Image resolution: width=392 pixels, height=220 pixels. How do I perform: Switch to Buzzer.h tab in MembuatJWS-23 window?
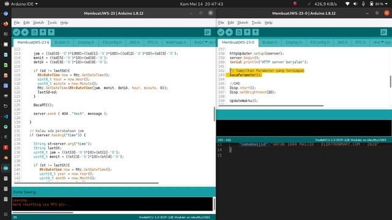pyautogui.click(x=62, y=42)
